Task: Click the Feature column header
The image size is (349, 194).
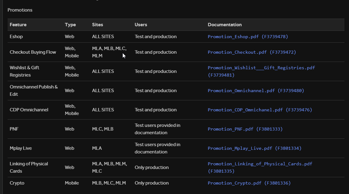Action: 18,25
